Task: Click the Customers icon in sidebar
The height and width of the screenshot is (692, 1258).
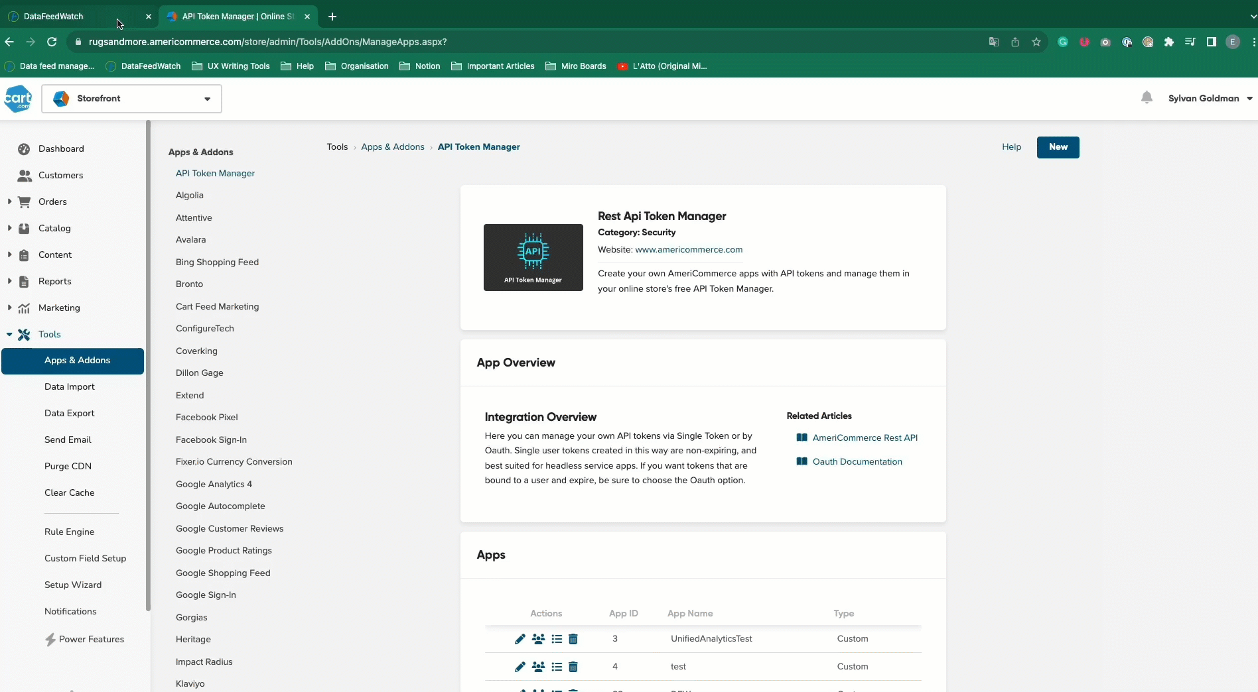Action: pos(25,176)
